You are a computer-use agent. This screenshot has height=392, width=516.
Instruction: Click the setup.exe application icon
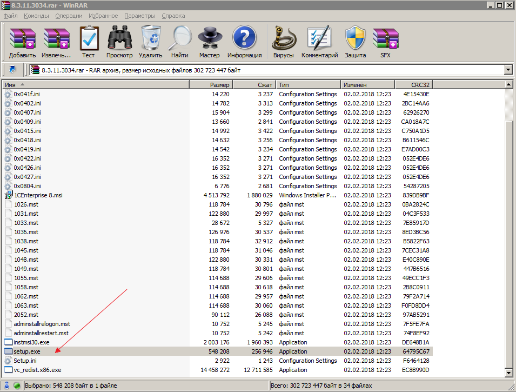point(8,351)
